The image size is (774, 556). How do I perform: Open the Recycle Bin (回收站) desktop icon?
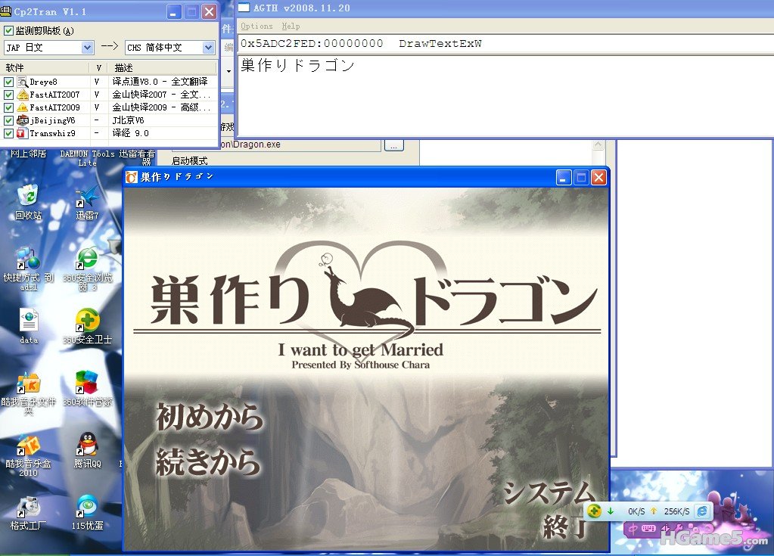pyautogui.click(x=28, y=196)
